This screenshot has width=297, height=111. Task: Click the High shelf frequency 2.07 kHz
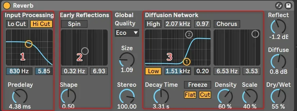177,24
